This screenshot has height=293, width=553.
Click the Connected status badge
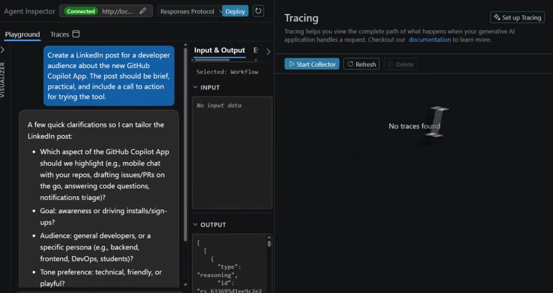point(81,11)
